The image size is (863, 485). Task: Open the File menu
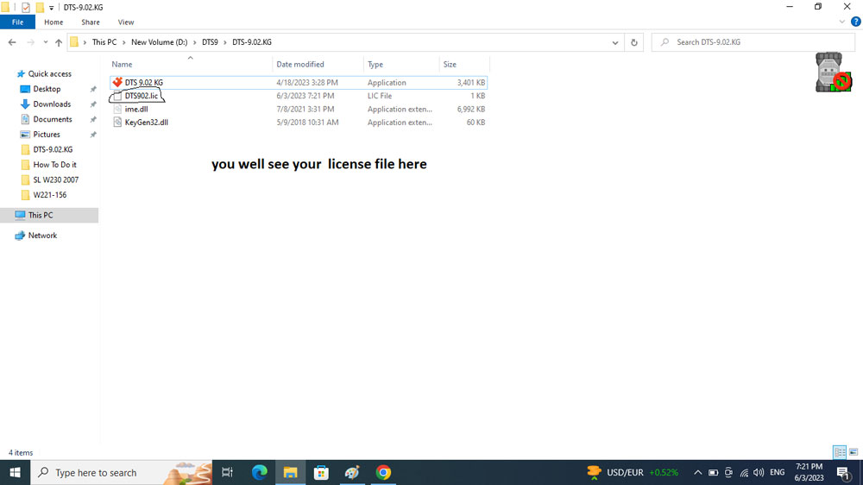[17, 22]
